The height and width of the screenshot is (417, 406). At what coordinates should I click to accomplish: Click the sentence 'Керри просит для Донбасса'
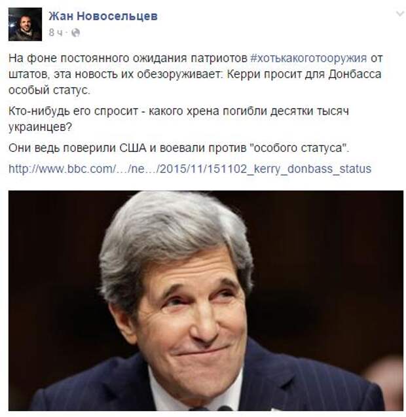304,74
